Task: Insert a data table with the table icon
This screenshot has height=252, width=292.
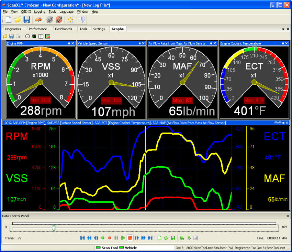Action: [40, 36]
